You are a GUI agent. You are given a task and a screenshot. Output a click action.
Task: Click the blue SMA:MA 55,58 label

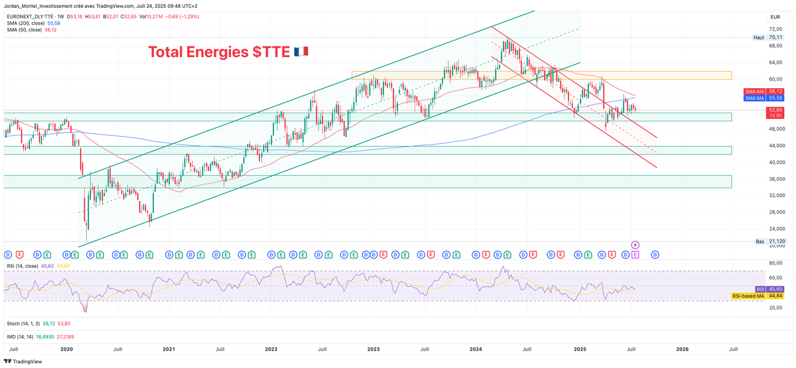pos(764,97)
